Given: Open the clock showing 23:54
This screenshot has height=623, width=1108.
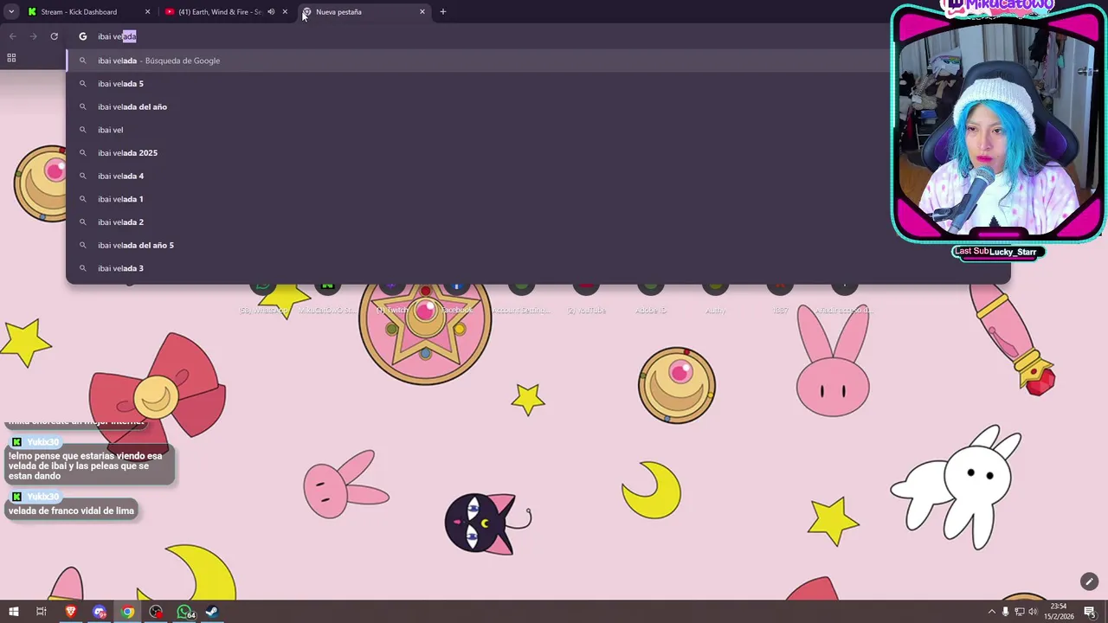Looking at the screenshot, I should [x=1059, y=612].
